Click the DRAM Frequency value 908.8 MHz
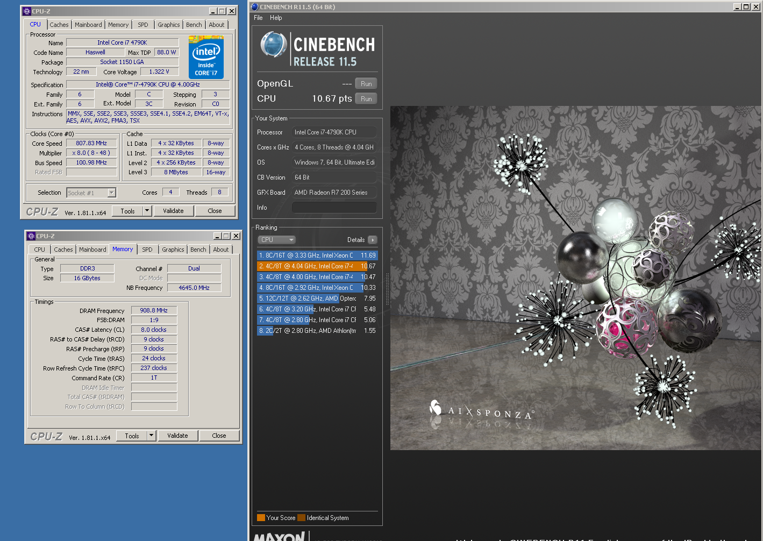The image size is (763, 541). coord(154,310)
